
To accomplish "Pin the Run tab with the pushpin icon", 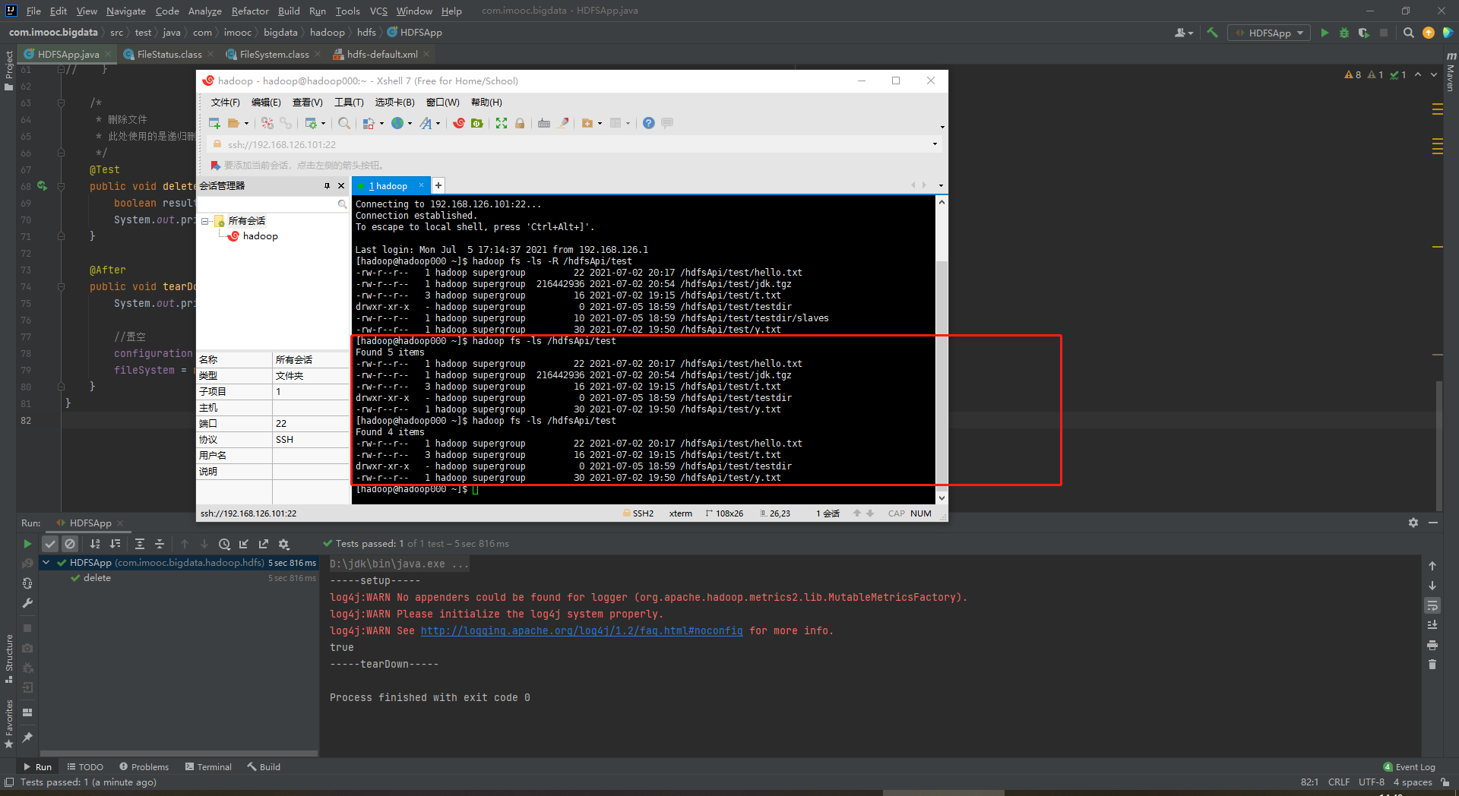I will [x=27, y=737].
